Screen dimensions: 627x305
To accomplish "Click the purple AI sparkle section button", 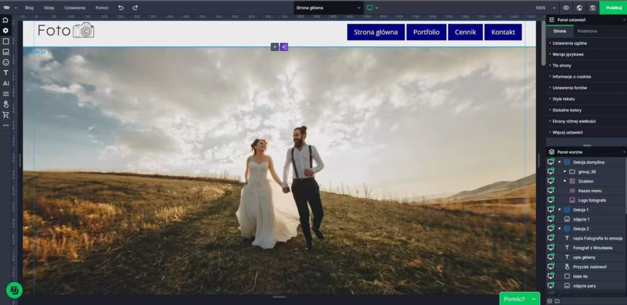I will pyautogui.click(x=284, y=47).
